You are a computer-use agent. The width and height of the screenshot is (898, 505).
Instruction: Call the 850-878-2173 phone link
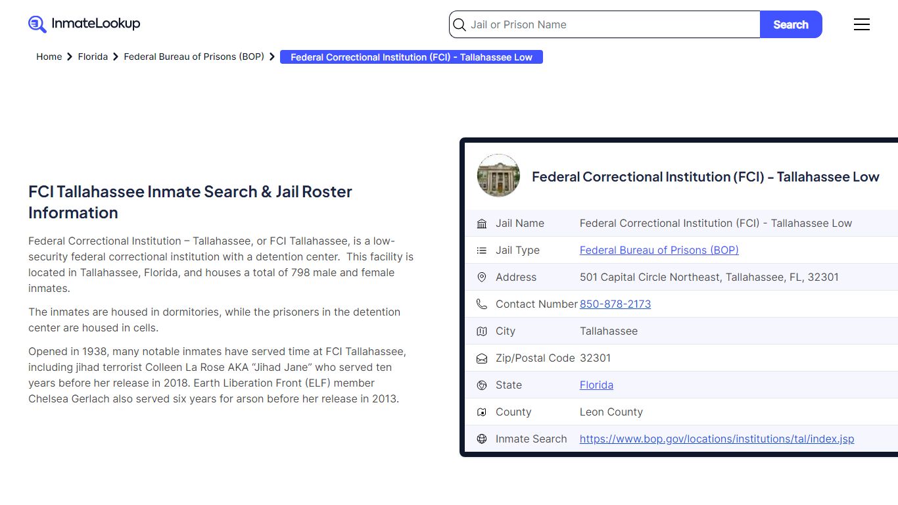point(615,304)
